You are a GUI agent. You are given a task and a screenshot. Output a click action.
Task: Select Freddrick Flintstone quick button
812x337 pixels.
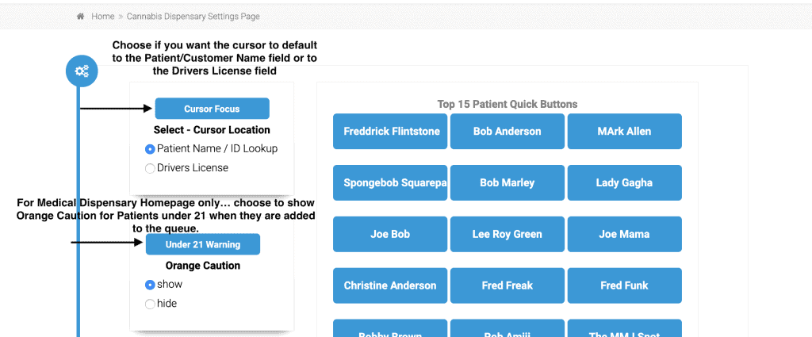tap(390, 132)
